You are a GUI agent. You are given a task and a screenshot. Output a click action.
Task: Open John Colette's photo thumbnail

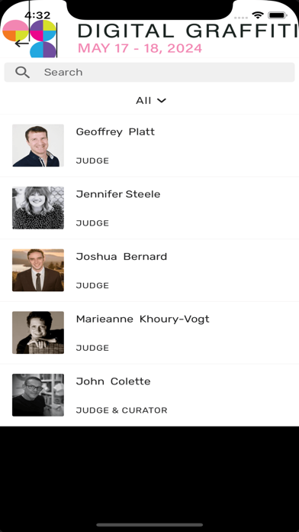point(38,395)
